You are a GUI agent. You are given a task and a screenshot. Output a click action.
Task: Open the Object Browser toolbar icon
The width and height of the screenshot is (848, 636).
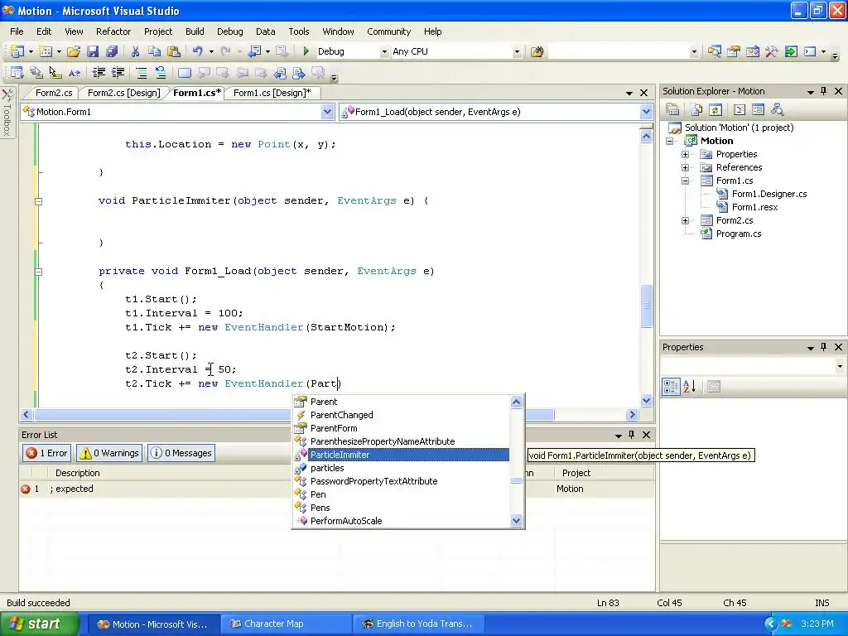coord(752,51)
